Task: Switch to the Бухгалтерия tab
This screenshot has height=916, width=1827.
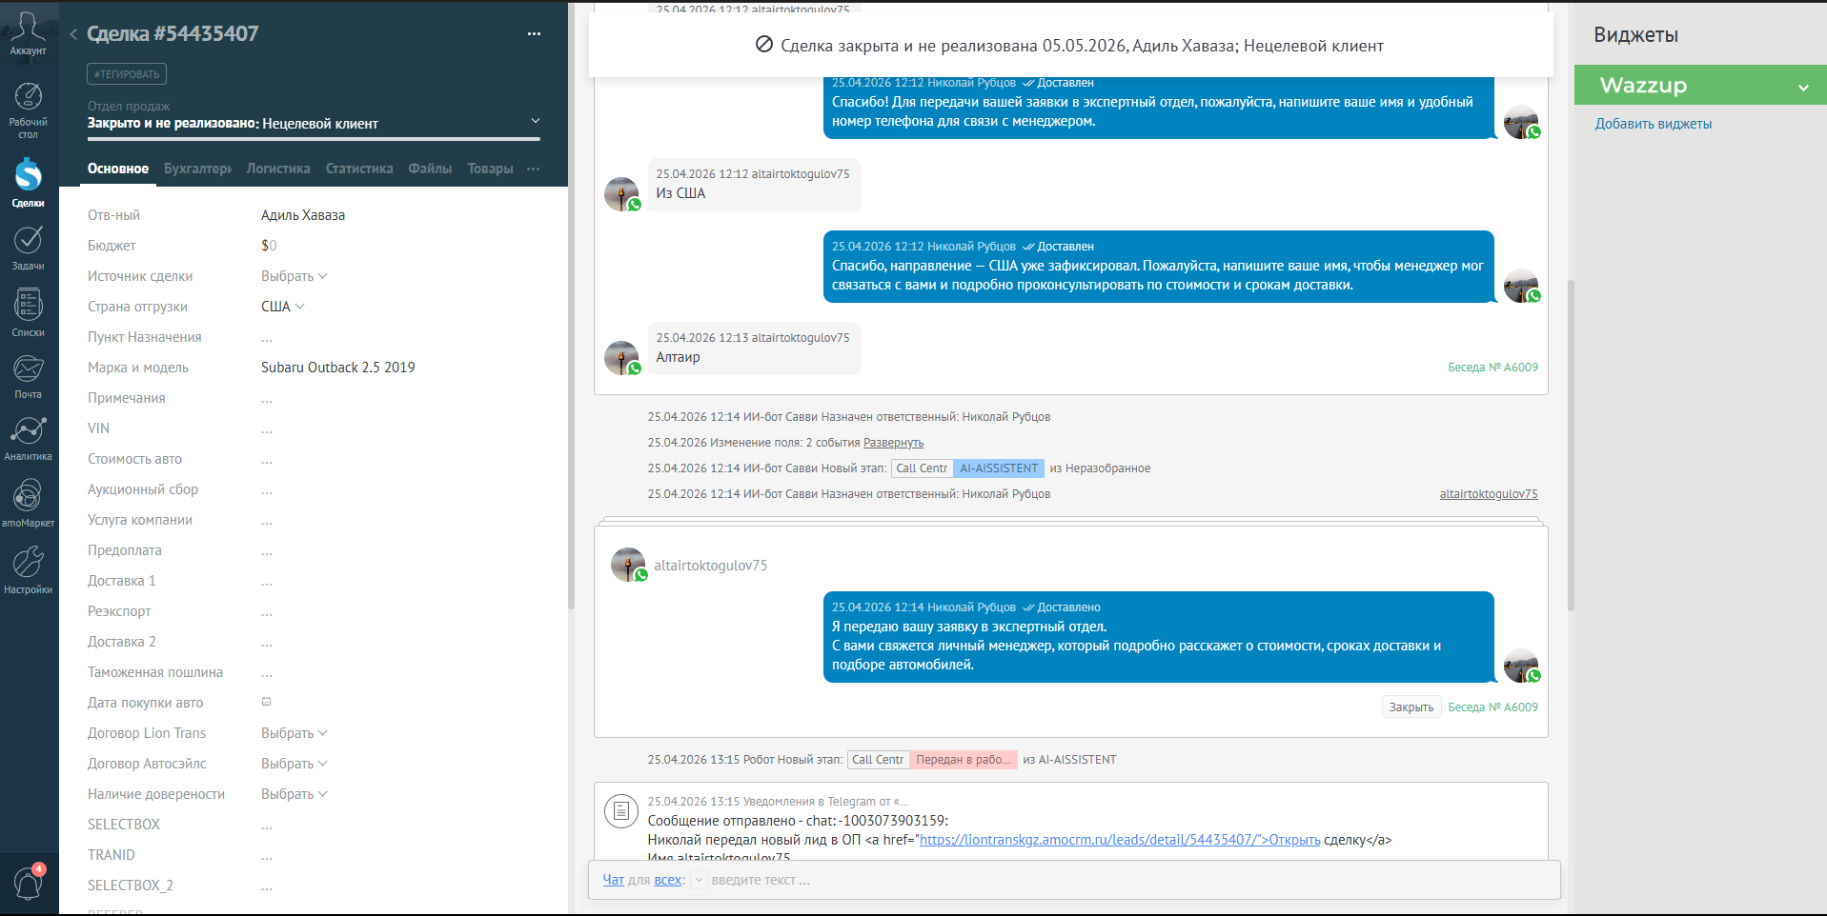Action: point(197,169)
